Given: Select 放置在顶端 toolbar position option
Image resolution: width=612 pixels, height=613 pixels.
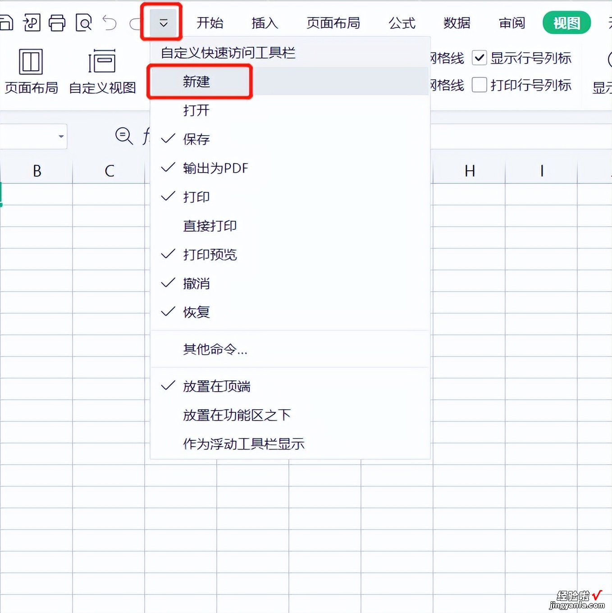Looking at the screenshot, I should (x=290, y=386).
